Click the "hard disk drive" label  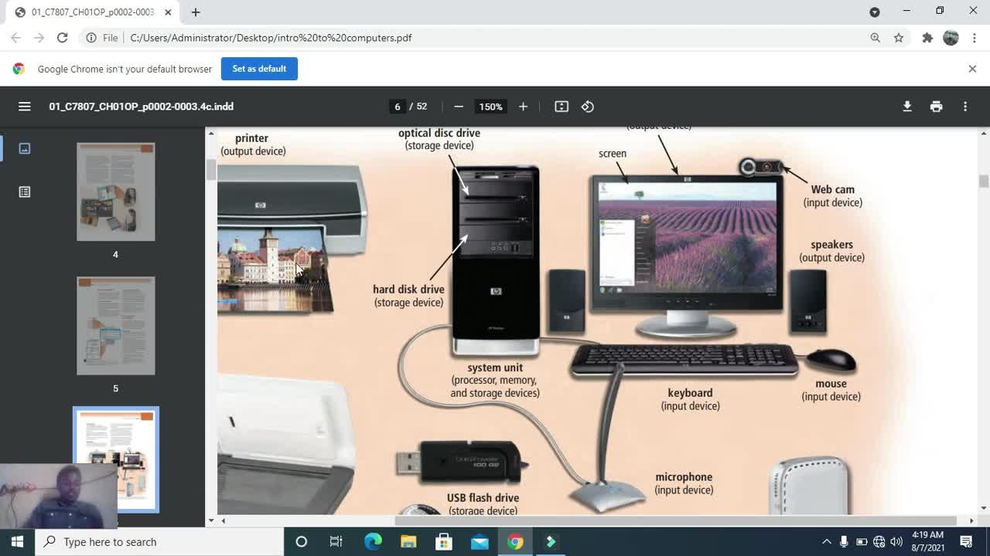click(x=408, y=290)
